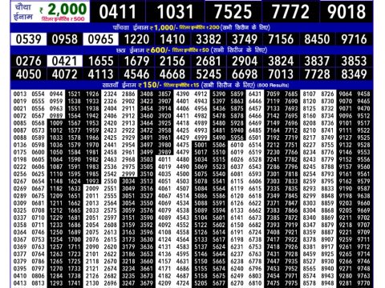
Task: Pick sixth prize number 5245
Action: click(x=209, y=74)
